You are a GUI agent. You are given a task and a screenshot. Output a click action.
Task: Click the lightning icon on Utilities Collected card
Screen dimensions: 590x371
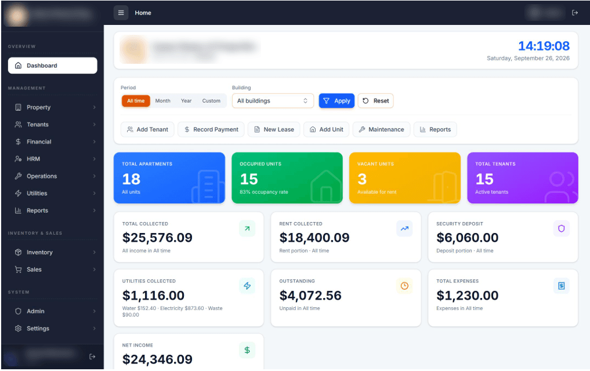point(247,286)
